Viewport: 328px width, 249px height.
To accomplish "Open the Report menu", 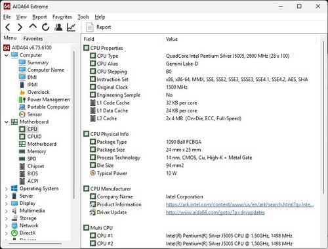I will tap(39, 17).
